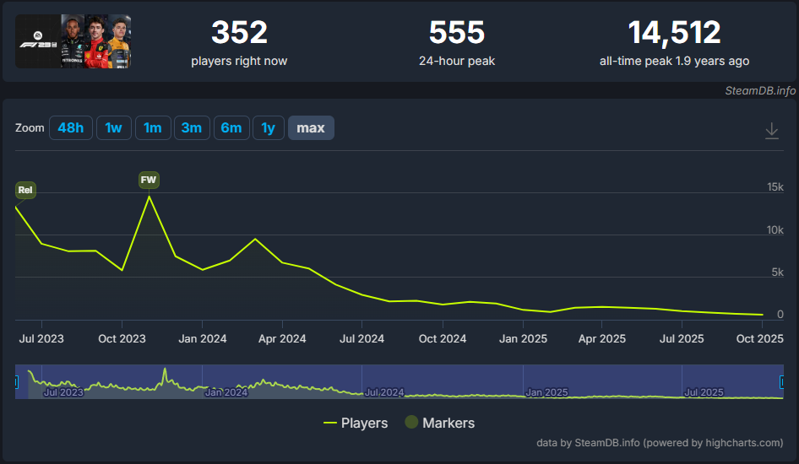Click the 555 24-hour peak value
The height and width of the screenshot is (464, 799).
(457, 32)
